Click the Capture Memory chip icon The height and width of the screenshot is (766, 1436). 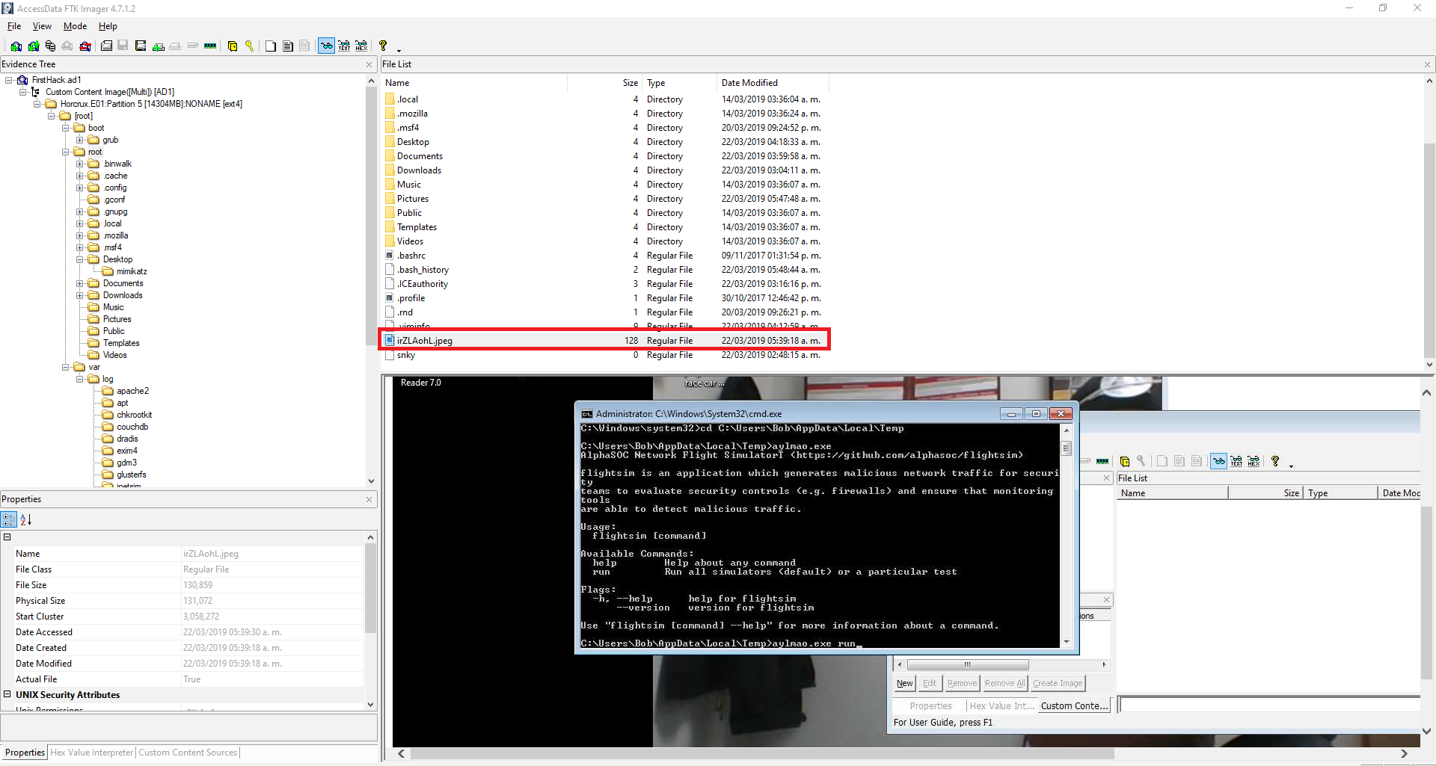pos(210,46)
